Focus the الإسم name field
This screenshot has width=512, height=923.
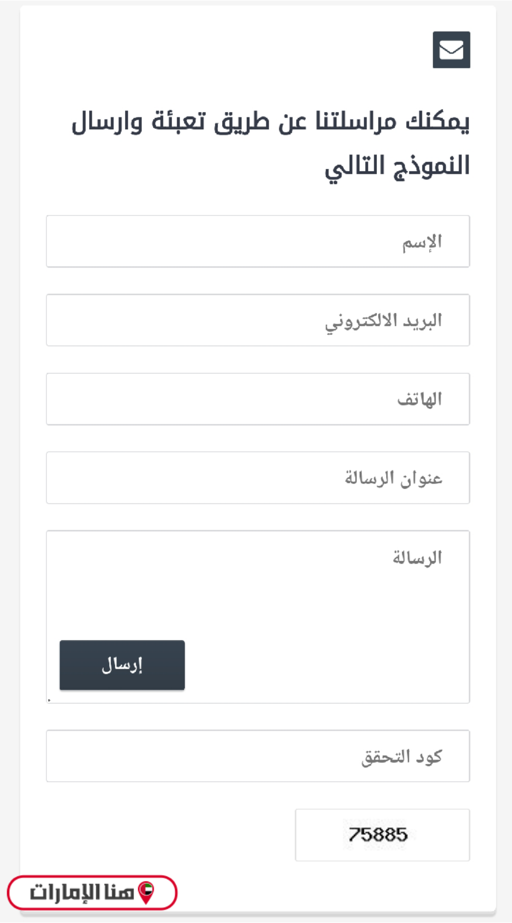[258, 241]
